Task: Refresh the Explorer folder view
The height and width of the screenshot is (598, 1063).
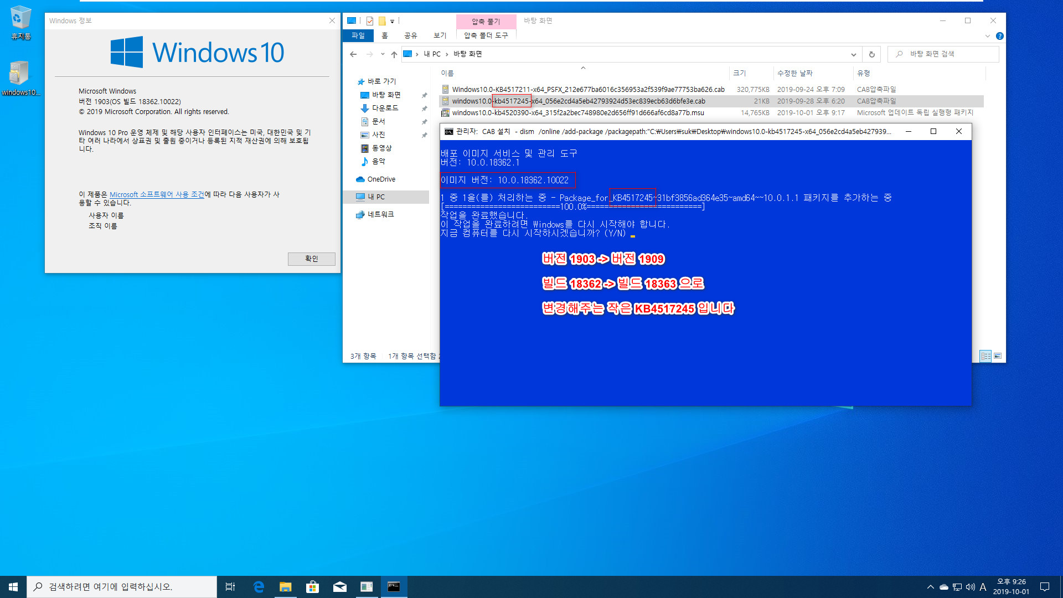Action: click(871, 54)
